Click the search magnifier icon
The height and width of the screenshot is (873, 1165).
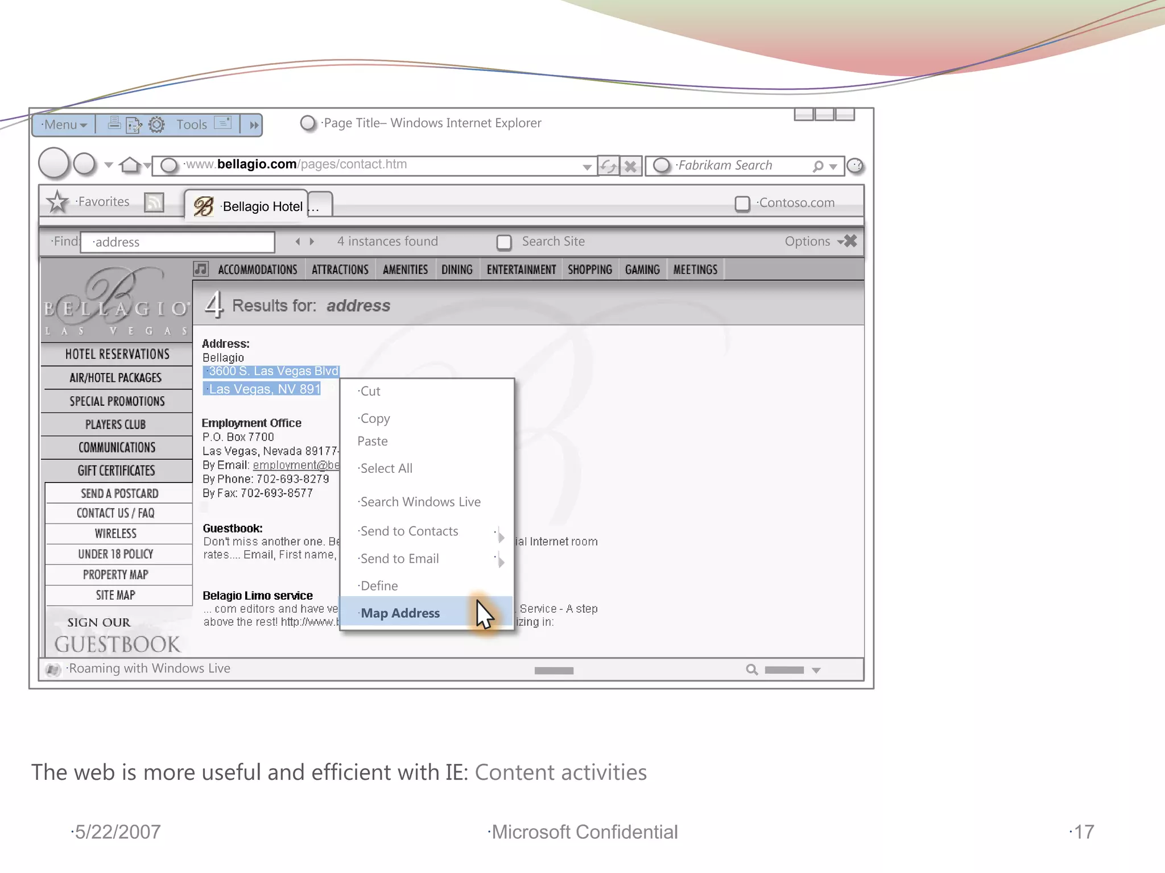coord(817,167)
